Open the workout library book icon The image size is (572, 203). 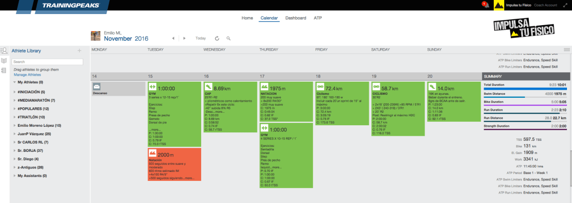coord(4,60)
